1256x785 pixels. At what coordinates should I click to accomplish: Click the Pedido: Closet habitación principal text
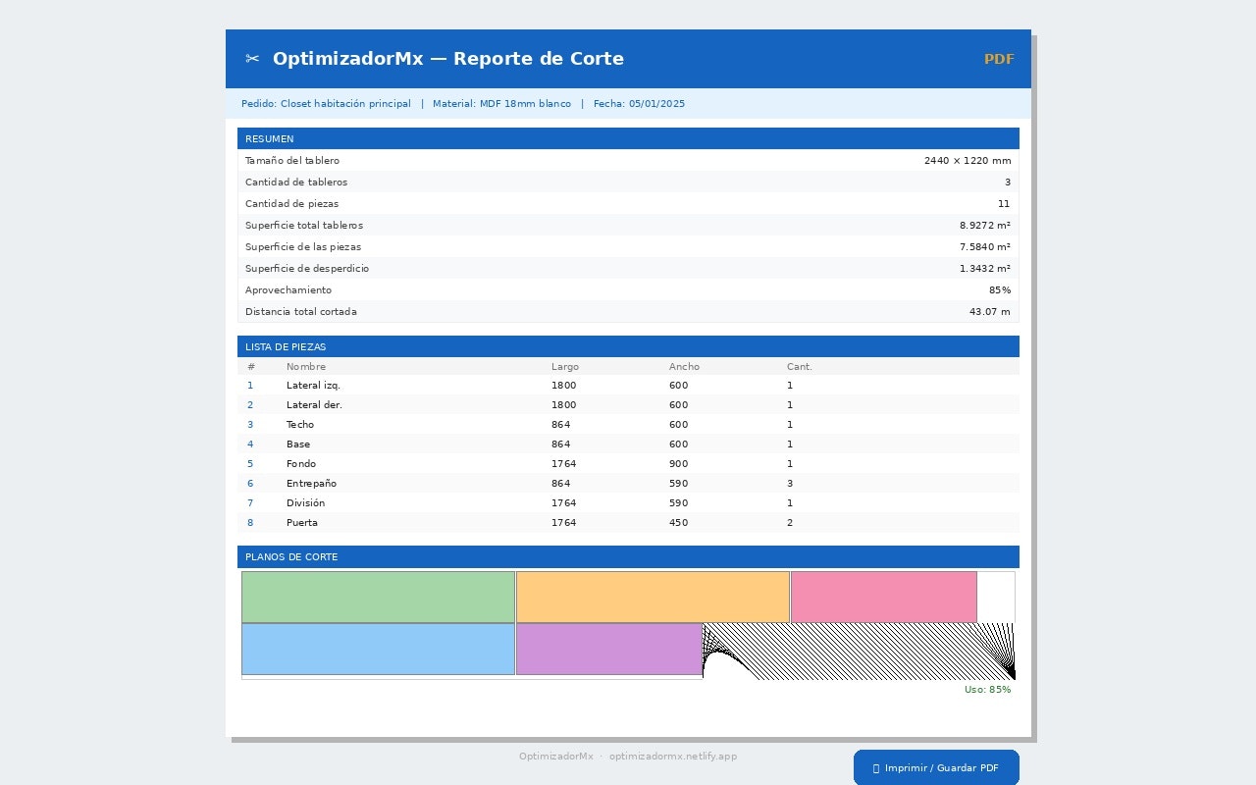click(x=326, y=103)
